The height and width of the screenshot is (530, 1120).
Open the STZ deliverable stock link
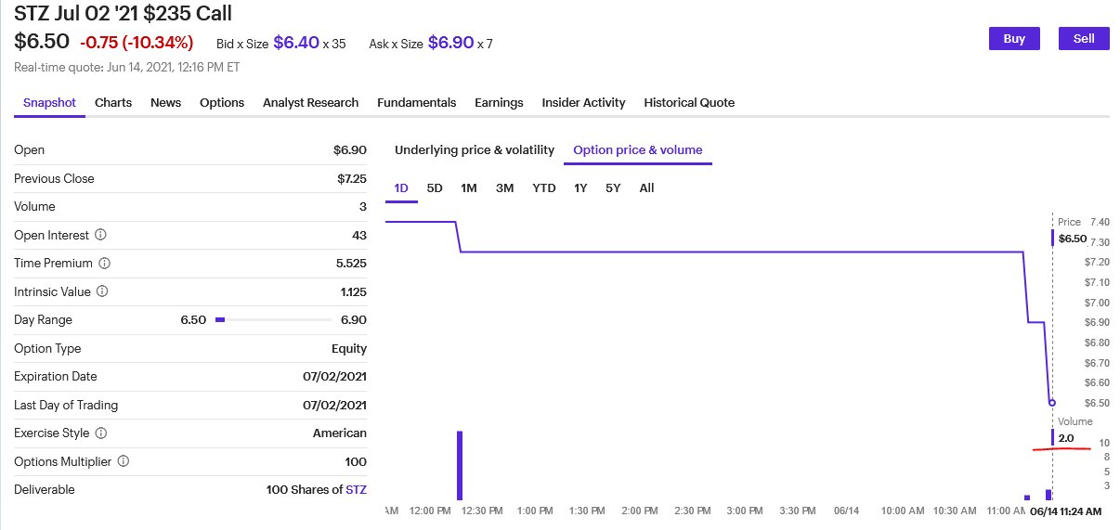tap(356, 489)
